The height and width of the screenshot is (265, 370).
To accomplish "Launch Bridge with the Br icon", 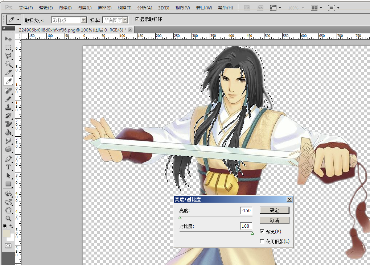I will [247, 8].
